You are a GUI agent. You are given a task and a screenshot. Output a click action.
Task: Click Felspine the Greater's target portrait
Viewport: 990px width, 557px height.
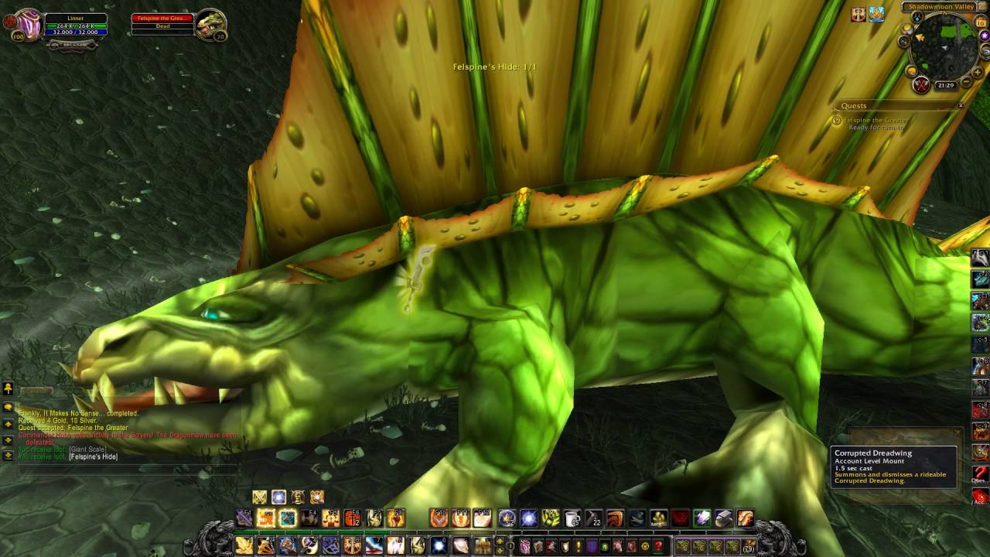click(x=210, y=25)
